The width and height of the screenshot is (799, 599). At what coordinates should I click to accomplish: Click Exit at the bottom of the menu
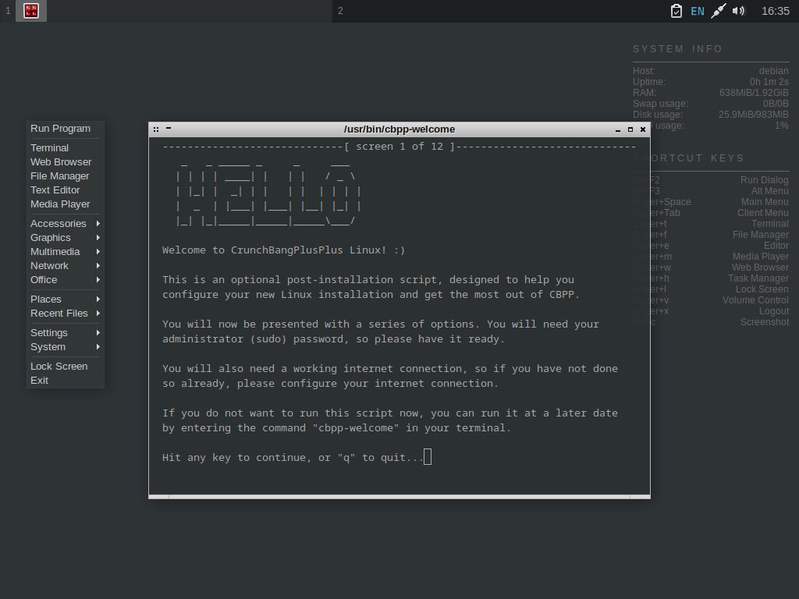39,380
